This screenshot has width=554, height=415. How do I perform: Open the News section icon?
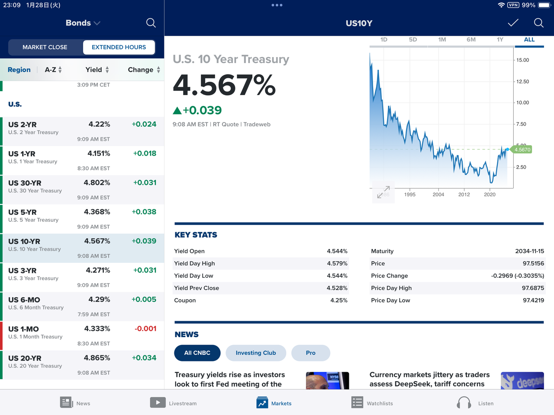[66, 403]
